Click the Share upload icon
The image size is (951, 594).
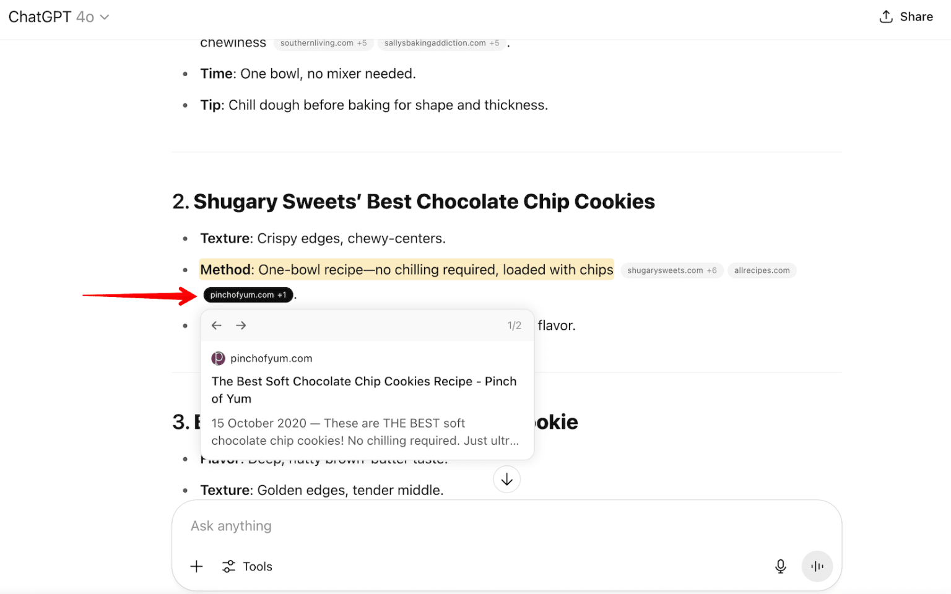[x=886, y=17]
